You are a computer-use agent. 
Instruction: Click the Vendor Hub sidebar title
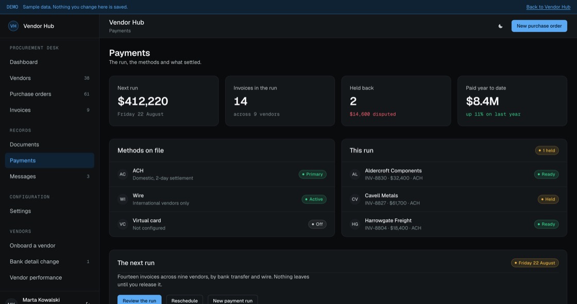39,26
